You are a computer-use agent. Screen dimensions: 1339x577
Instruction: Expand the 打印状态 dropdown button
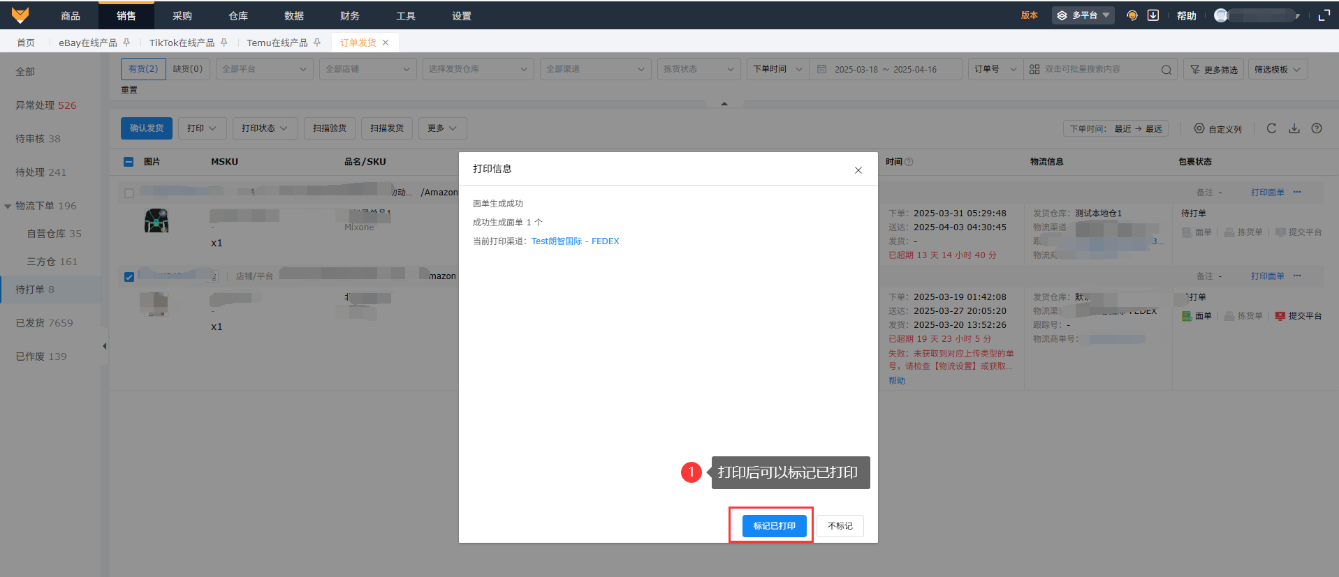click(x=265, y=128)
